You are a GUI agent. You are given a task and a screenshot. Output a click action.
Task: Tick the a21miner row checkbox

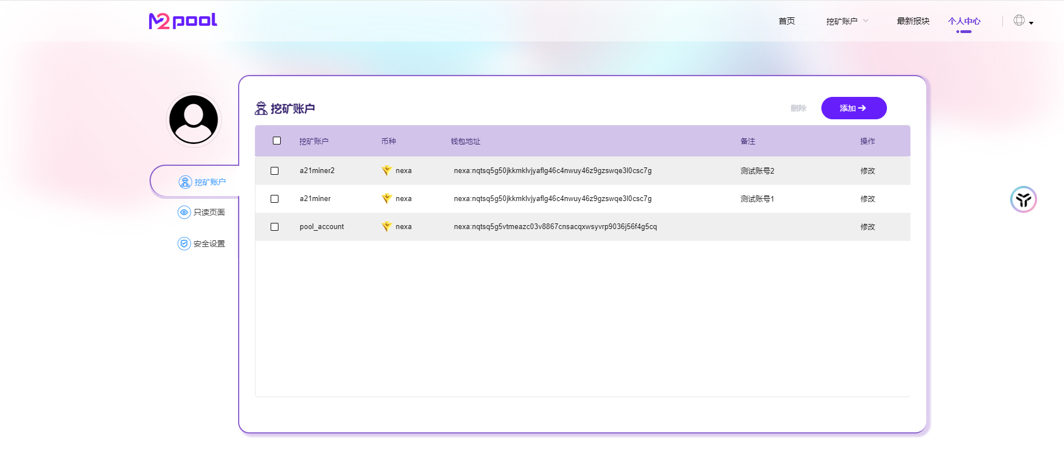(x=275, y=199)
